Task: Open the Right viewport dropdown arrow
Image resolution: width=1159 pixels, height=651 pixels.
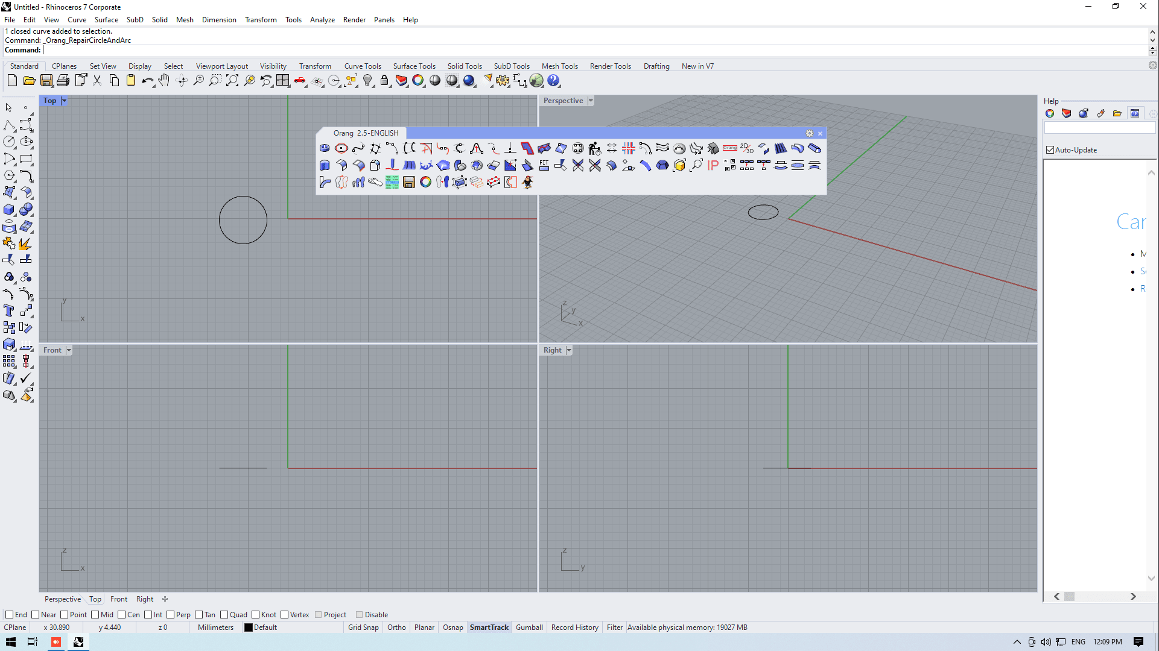Action: click(x=569, y=350)
